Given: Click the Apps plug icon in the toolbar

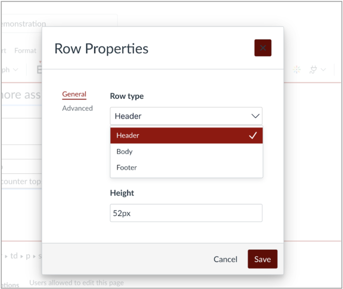Looking at the screenshot, I should [313, 69].
